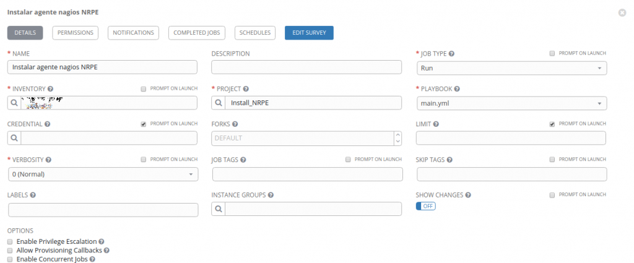634x263 pixels.
Task: Open the Limit help icon
Action: (x=436, y=124)
